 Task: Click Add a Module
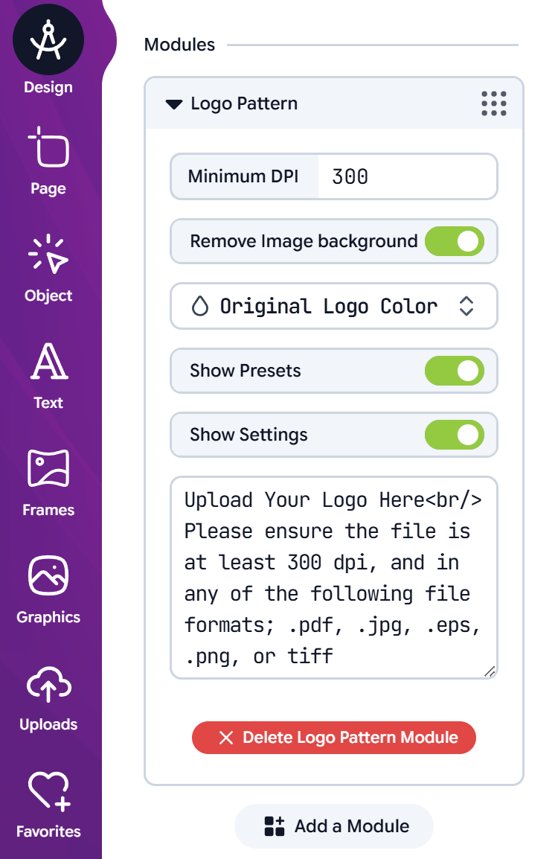pos(333,826)
